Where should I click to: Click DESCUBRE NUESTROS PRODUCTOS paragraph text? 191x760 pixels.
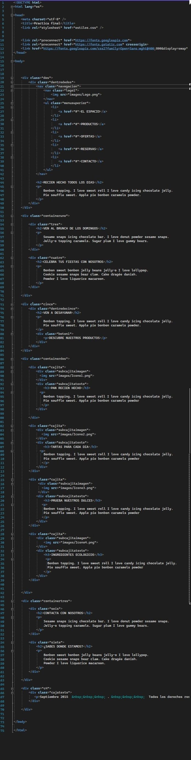tap(74, 338)
